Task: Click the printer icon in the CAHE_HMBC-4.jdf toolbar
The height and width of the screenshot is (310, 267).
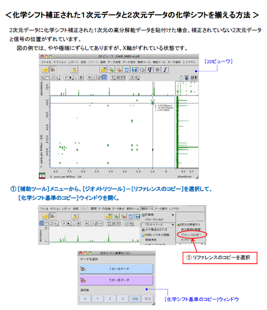Action: click(142, 70)
